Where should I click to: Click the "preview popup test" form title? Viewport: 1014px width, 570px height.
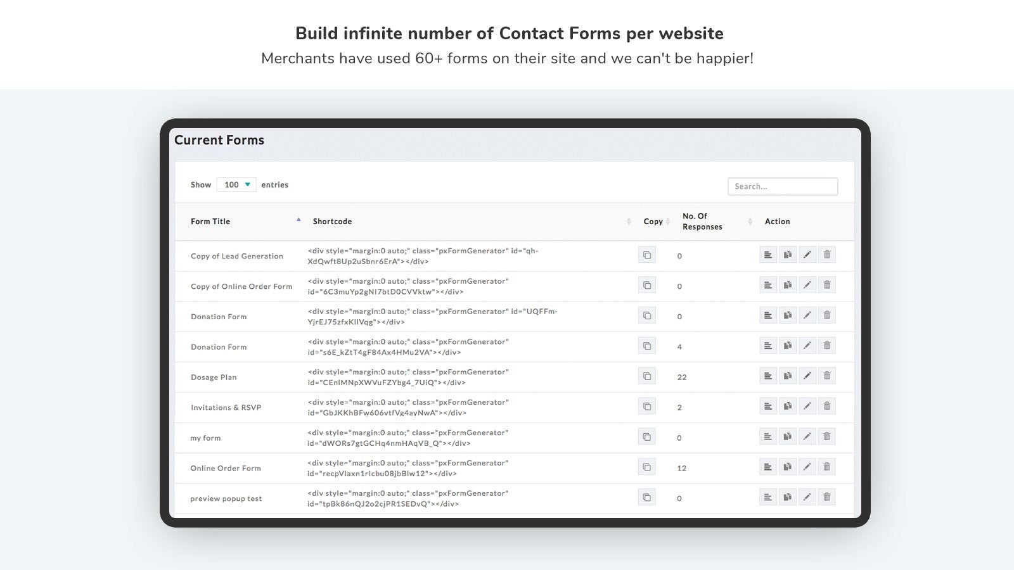coord(226,498)
